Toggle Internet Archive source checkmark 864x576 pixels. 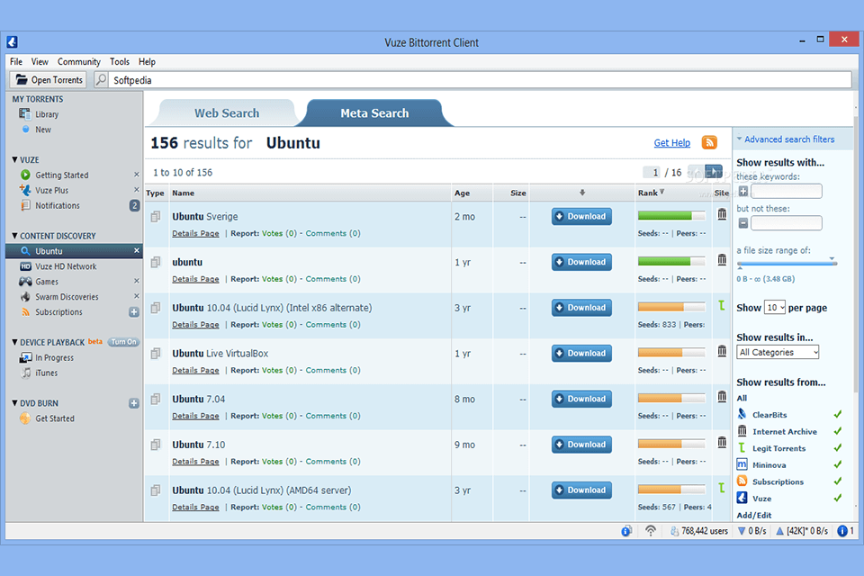(838, 431)
